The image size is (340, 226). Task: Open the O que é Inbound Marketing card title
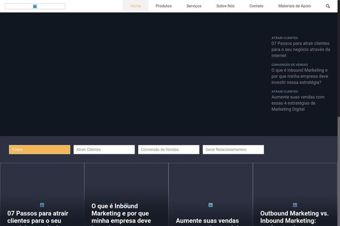pyautogui.click(x=121, y=214)
